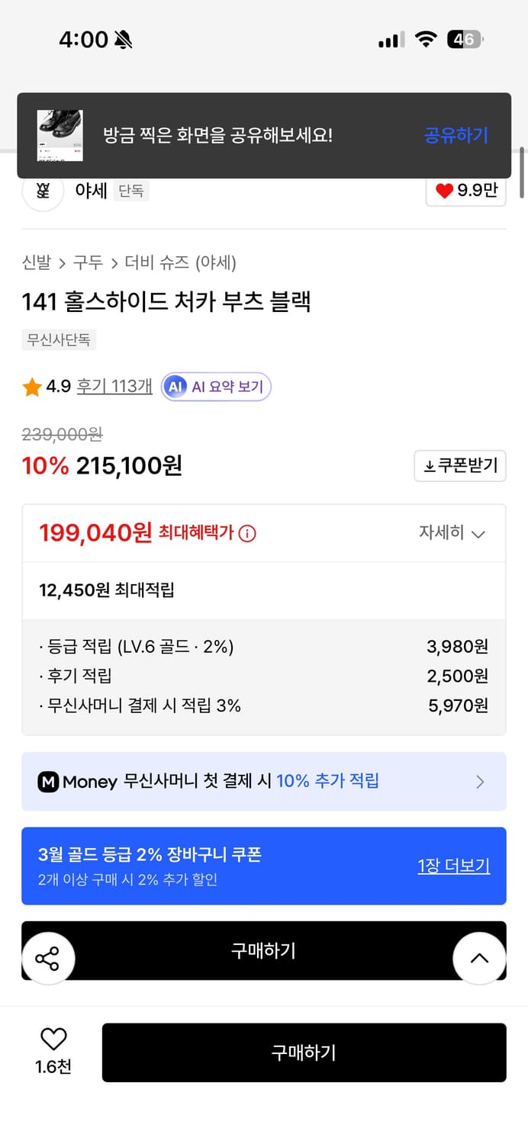Open the screenshot thumbnail in share prompt
The width and height of the screenshot is (528, 1144).
click(x=60, y=134)
